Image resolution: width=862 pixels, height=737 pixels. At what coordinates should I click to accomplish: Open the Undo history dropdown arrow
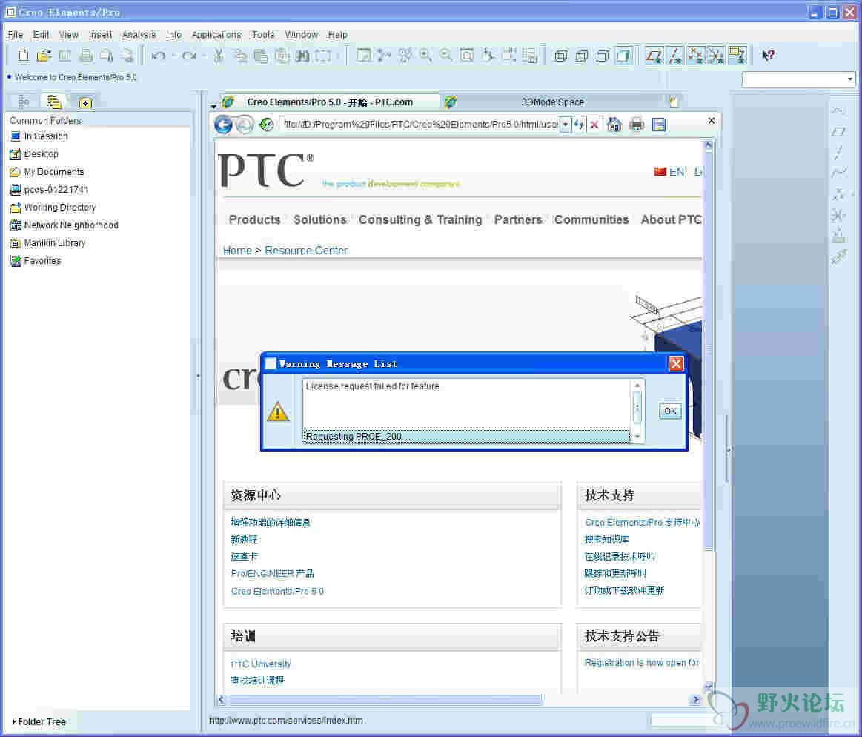173,56
